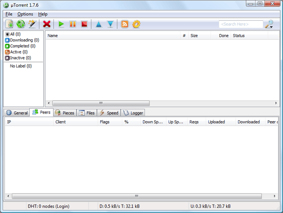Sort peers by Reqs column header
Viewport: 283px width, 213px height.
[x=196, y=122]
